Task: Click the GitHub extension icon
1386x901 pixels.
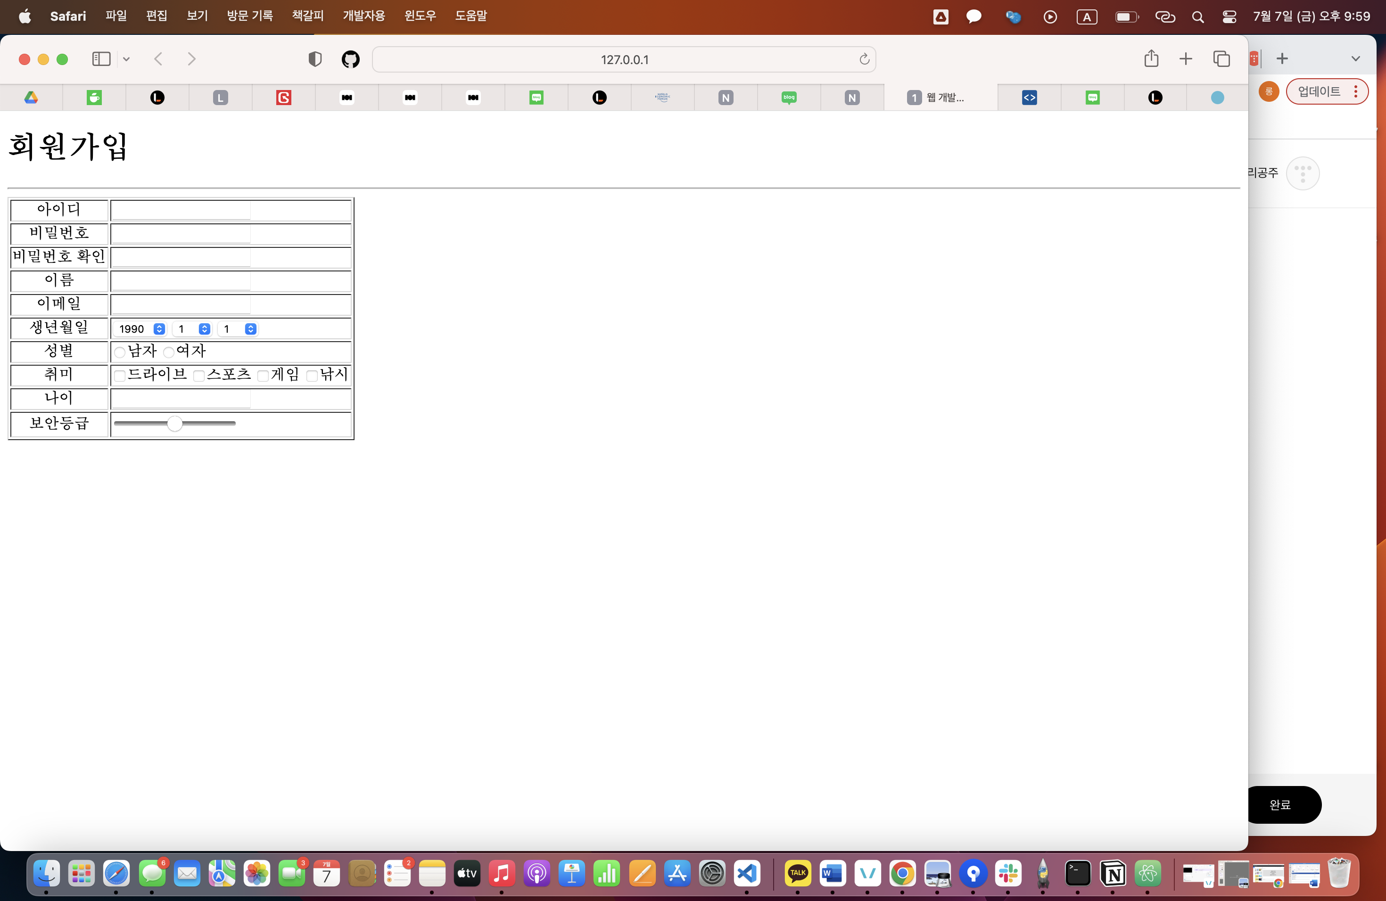Action: 351,59
